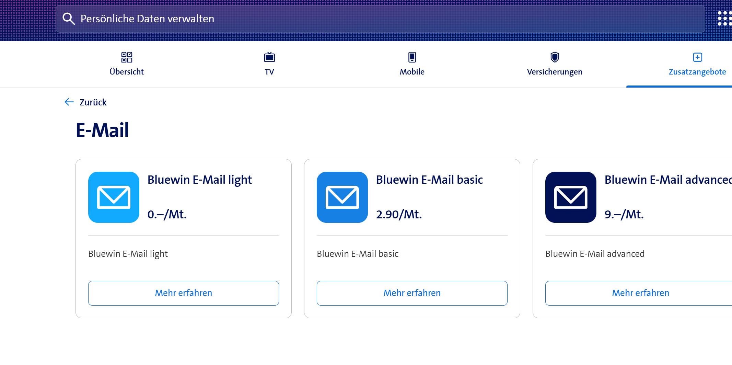Click the Zusatzangebote plus icon
This screenshot has height=365, width=732.
tap(697, 57)
